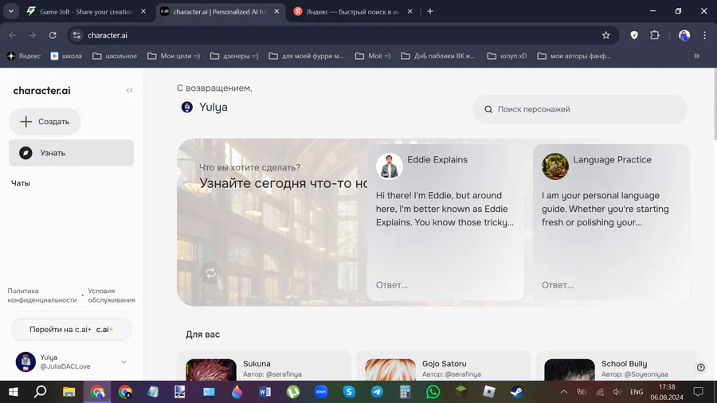Open the shield extension icon
This screenshot has width=717, height=403.
[x=634, y=35]
